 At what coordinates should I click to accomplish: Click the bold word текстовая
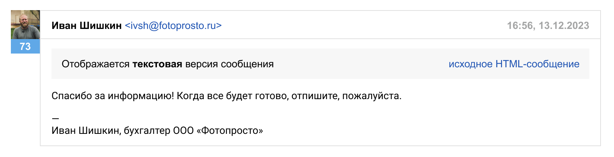[157, 64]
